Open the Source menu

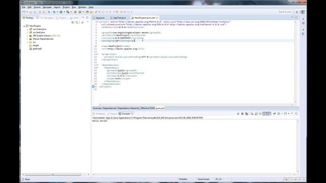coord(37,7)
